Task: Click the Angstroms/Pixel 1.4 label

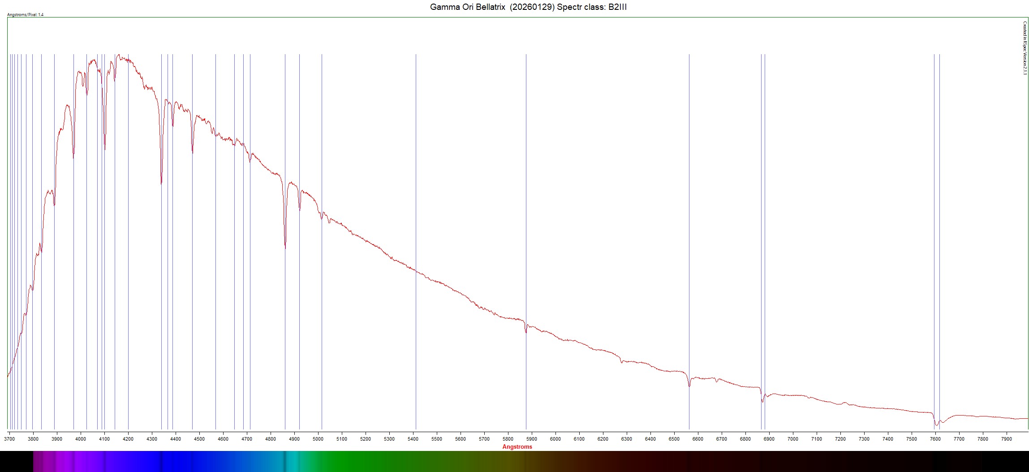Action: (26, 15)
